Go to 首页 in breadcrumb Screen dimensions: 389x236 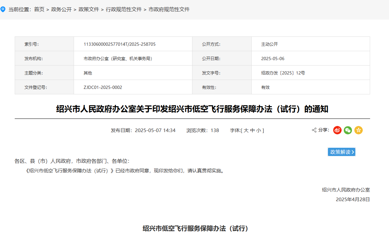coord(39,10)
